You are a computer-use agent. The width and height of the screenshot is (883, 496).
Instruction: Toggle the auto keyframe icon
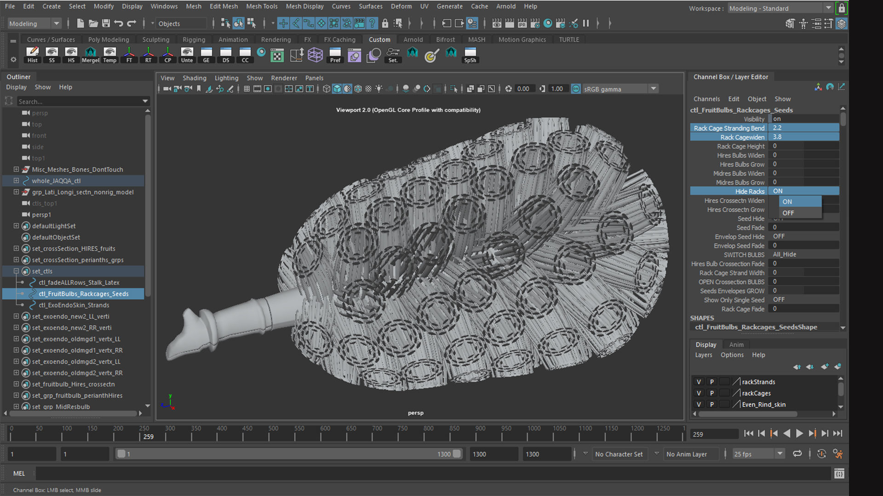pos(821,454)
